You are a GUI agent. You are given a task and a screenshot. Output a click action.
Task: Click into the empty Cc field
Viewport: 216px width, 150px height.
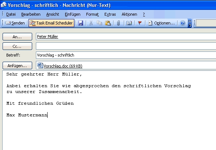[x=126, y=46]
